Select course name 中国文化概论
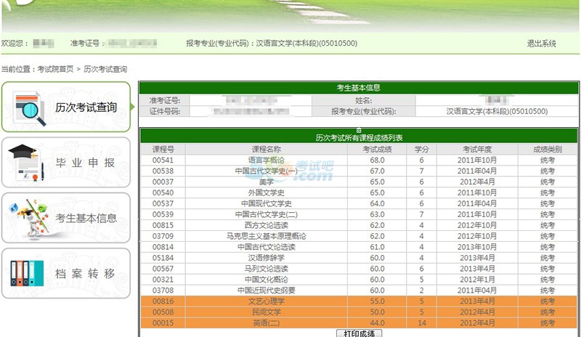 [x=267, y=280]
